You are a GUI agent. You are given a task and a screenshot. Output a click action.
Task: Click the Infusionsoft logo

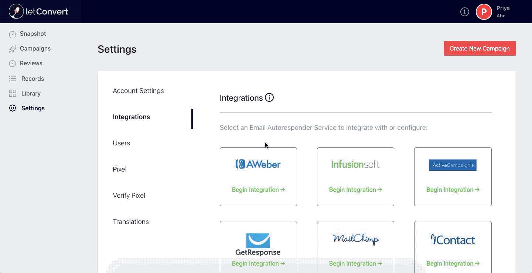[x=355, y=164]
